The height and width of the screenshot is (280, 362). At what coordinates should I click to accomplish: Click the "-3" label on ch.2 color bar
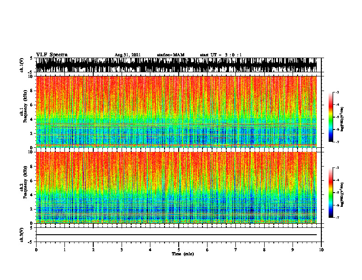pyautogui.click(x=337, y=168)
